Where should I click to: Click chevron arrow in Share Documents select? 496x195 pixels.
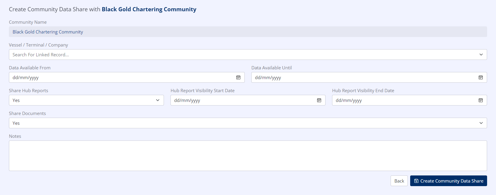click(481, 123)
